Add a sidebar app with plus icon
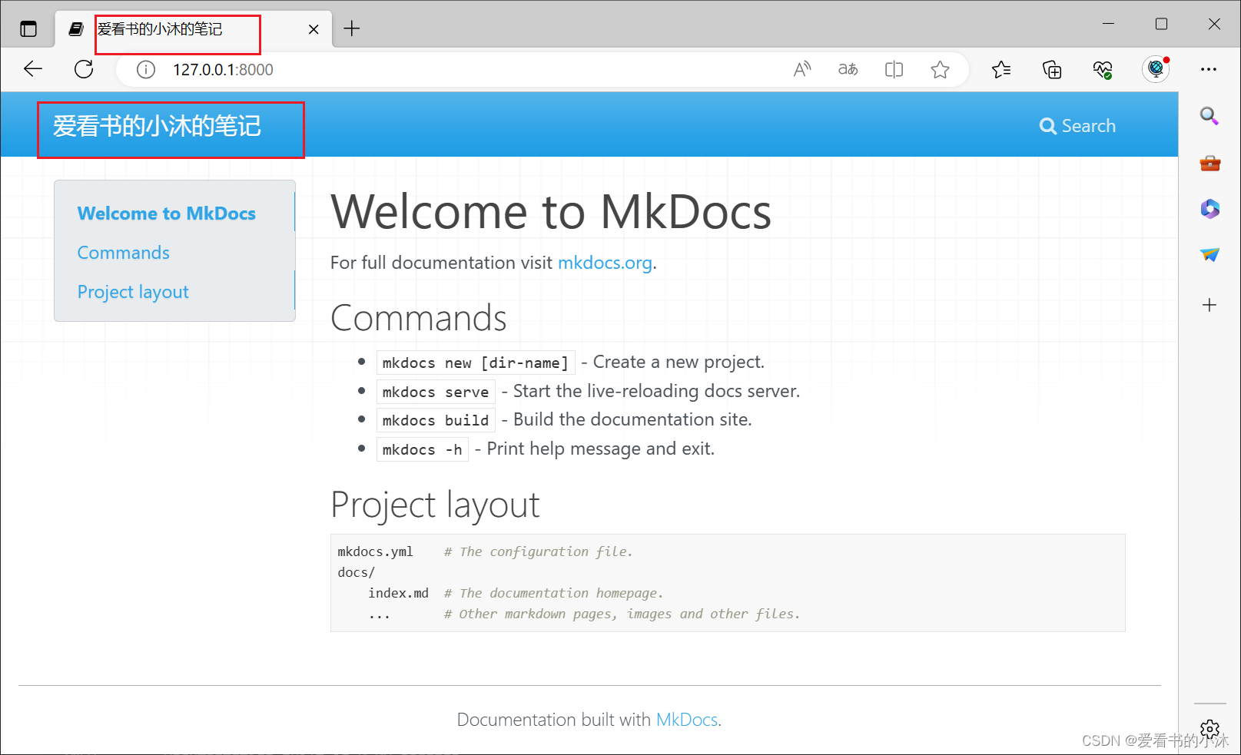This screenshot has width=1241, height=755. click(1209, 305)
